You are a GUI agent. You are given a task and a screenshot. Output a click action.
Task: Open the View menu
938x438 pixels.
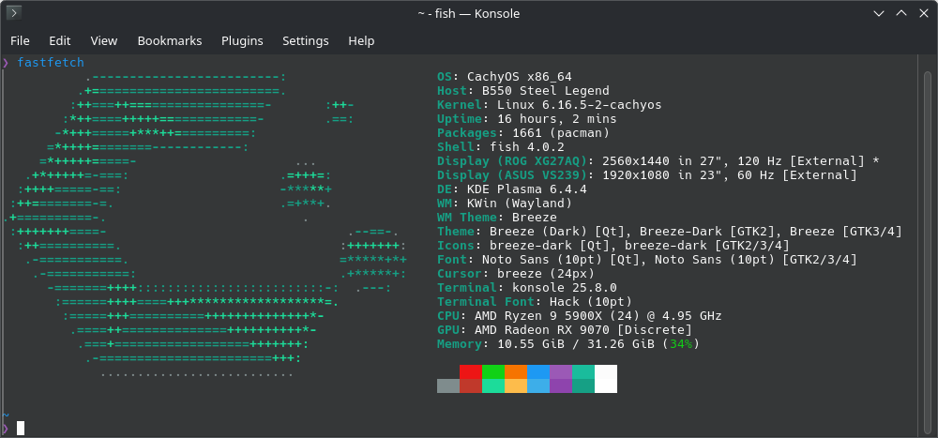[104, 40]
